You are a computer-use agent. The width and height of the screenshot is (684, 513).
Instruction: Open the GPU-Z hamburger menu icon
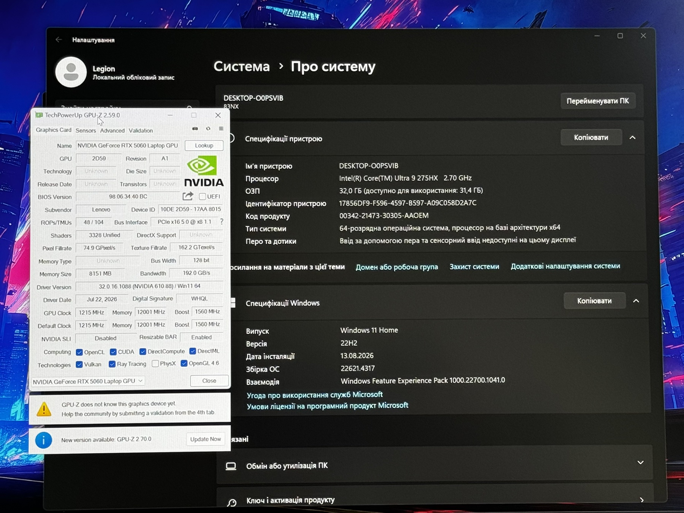tap(221, 129)
